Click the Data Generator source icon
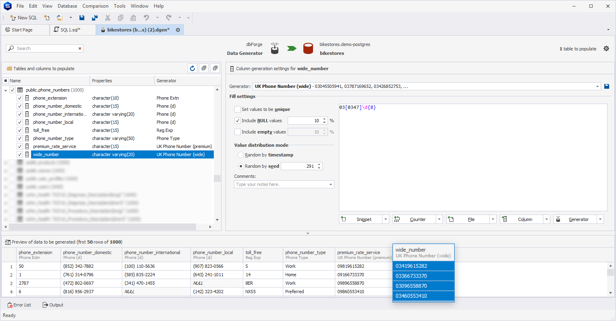This screenshot has height=321, width=616. pos(275,48)
